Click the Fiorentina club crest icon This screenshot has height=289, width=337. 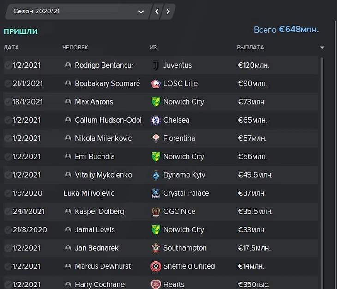[156, 138]
